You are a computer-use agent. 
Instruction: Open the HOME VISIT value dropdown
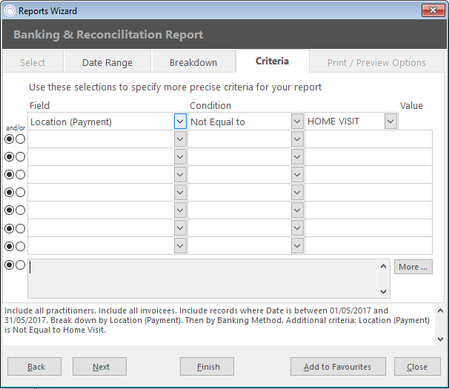(x=391, y=122)
